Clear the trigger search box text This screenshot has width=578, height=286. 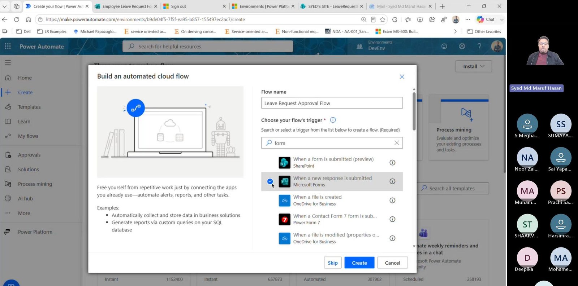(x=397, y=143)
